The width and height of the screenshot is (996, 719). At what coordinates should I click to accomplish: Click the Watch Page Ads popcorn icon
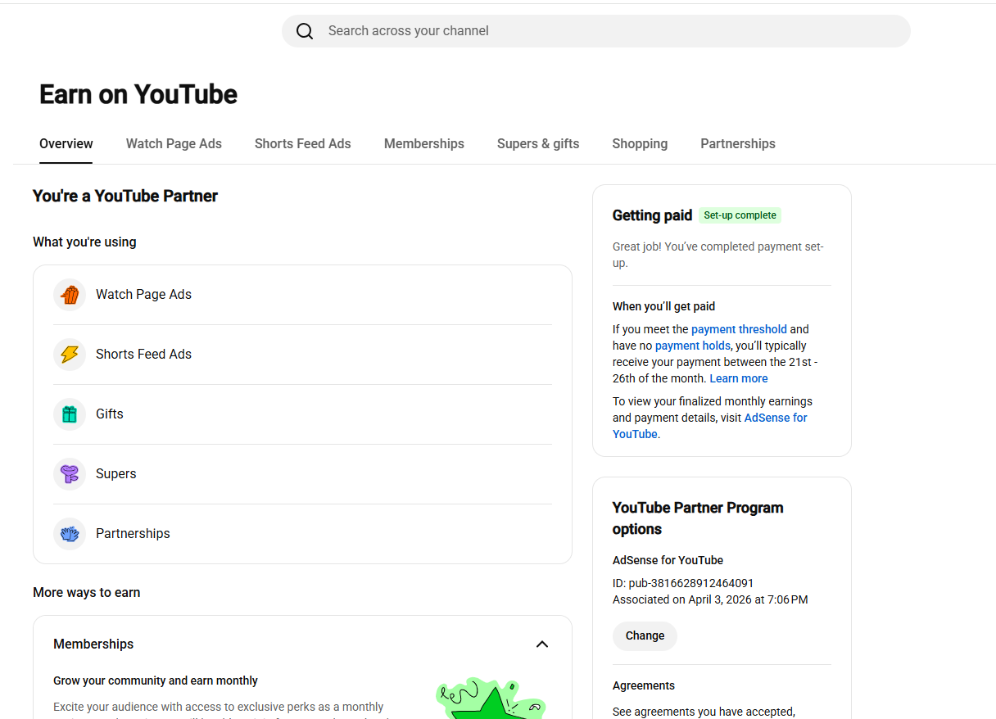pyautogui.click(x=70, y=295)
